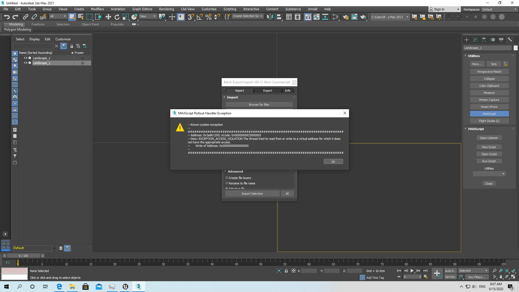The height and width of the screenshot is (292, 519).
Task: Check Create file layers option
Action: (227, 178)
